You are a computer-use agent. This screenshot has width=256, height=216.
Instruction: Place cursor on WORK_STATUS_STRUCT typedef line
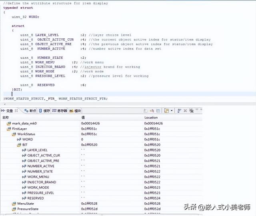pos(56,99)
